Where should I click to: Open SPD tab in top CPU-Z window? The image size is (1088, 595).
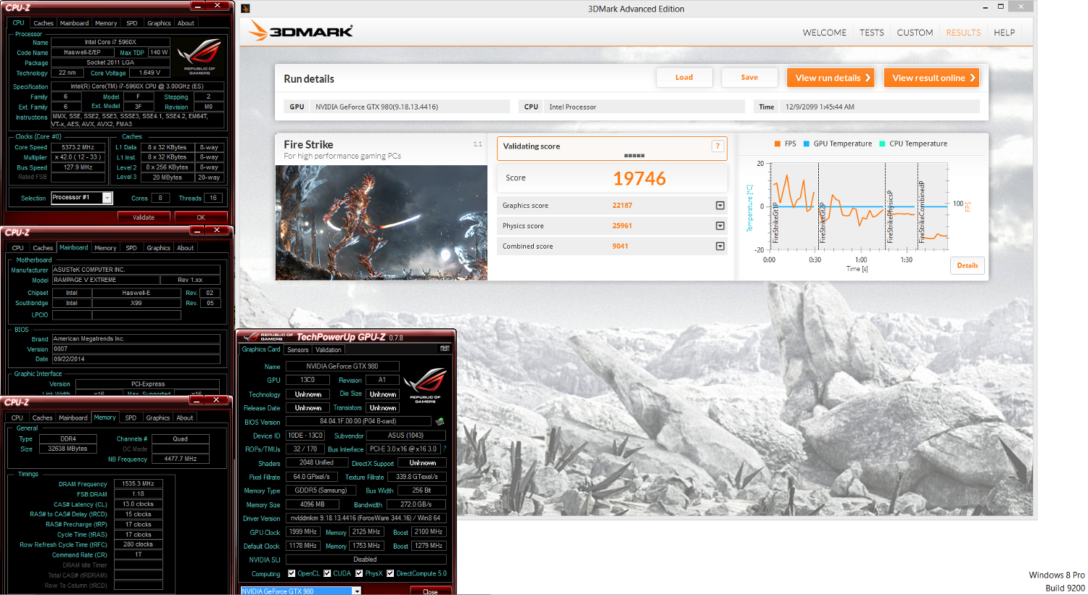131,23
